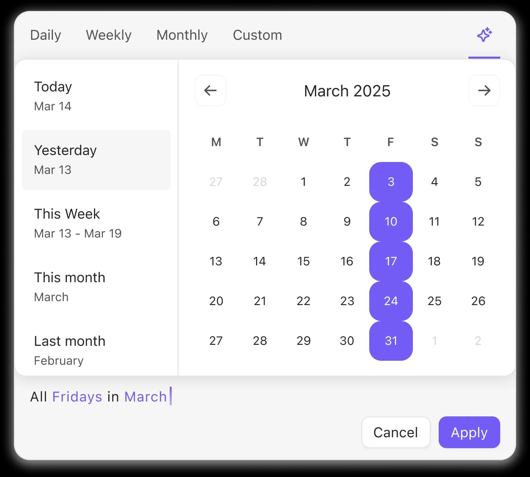Open the Custom date range tab
The image size is (530, 477).
tap(257, 35)
